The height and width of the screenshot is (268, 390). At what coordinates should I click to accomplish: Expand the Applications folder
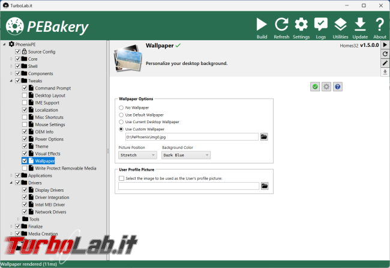click(x=11, y=175)
